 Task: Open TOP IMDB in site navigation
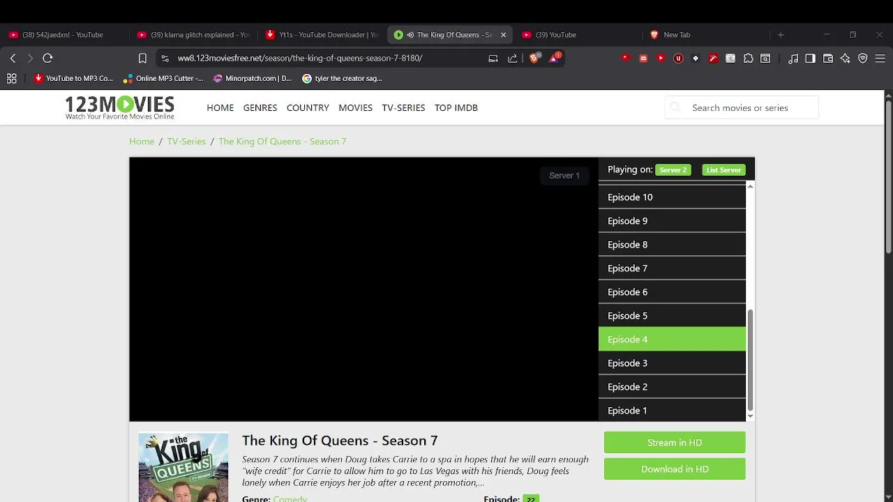(456, 107)
